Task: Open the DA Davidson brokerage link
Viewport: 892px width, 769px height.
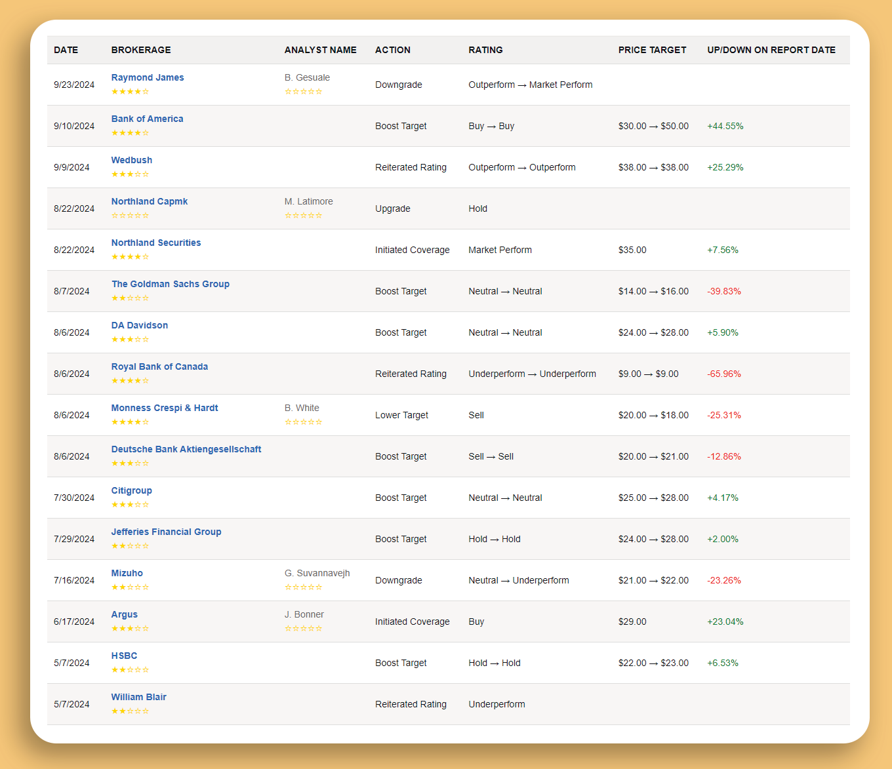Action: (140, 325)
